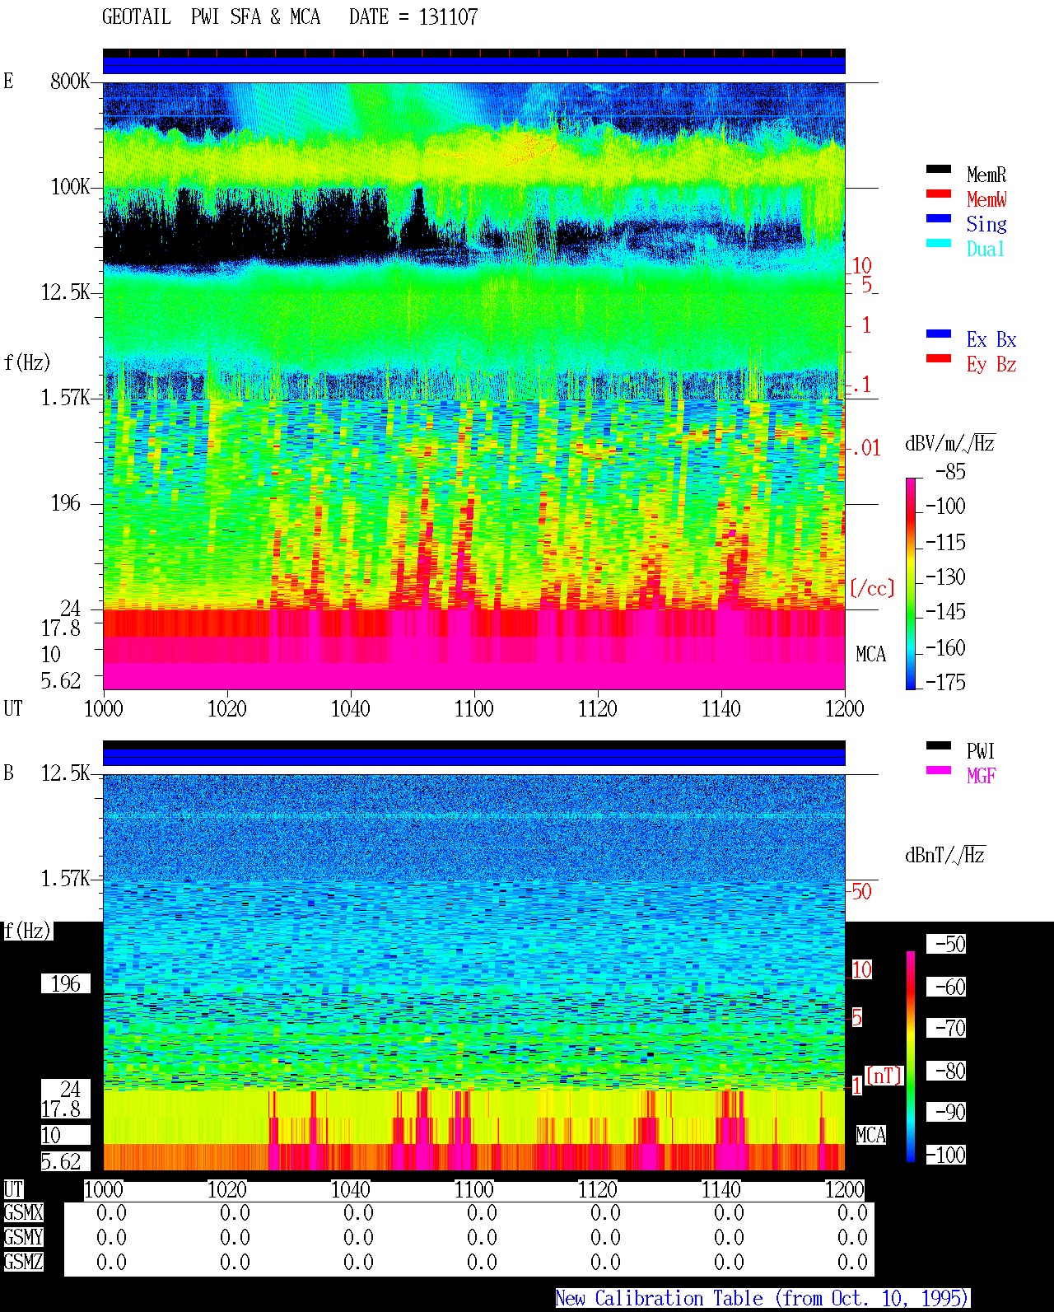Image resolution: width=1054 pixels, height=1312 pixels.
Task: Click the dBnT/√Hz unit label
Action: 945,855
